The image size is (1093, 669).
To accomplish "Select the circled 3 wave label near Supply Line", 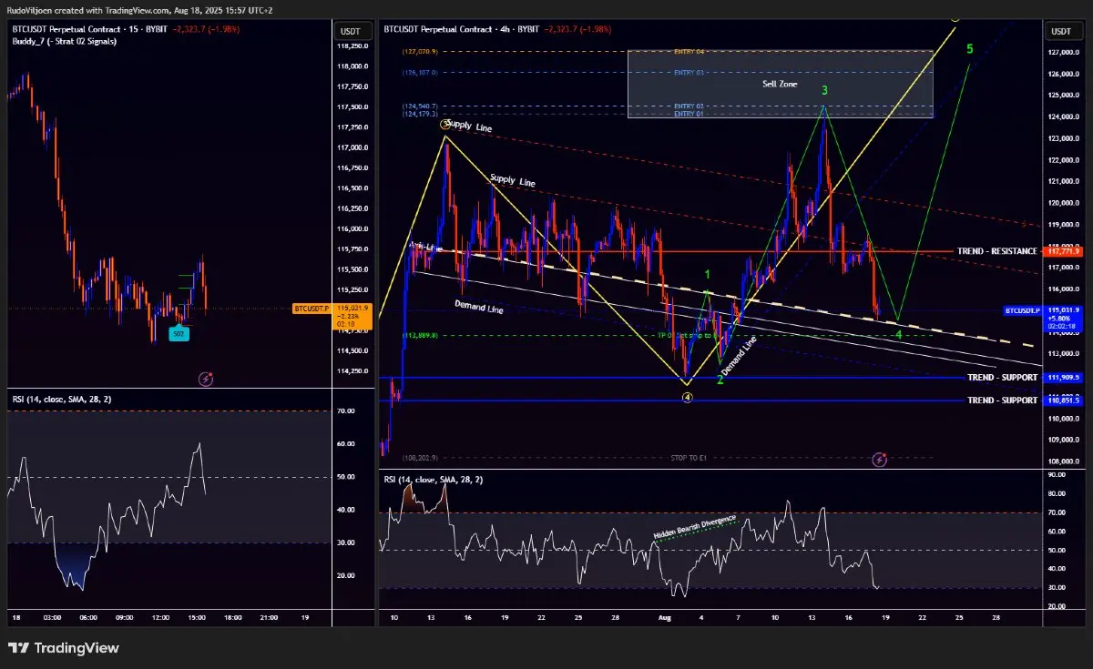I will click(x=444, y=124).
